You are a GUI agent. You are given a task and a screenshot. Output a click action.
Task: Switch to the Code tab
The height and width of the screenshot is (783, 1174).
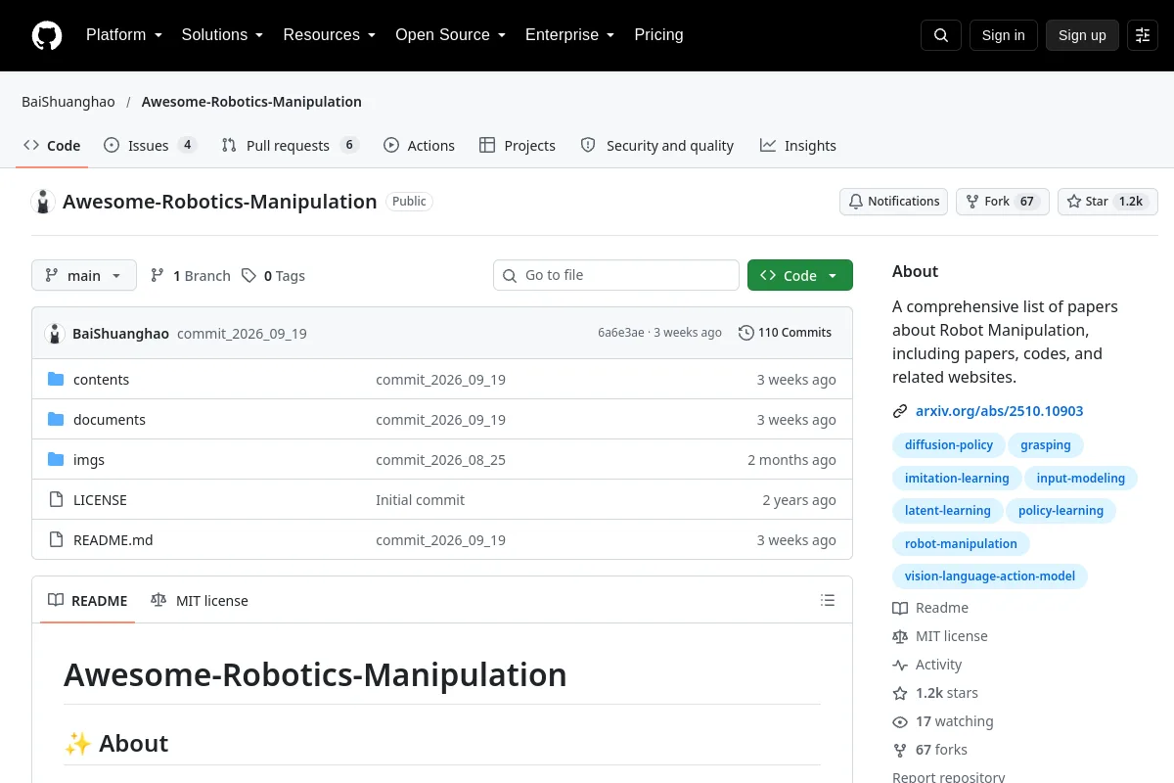click(52, 146)
